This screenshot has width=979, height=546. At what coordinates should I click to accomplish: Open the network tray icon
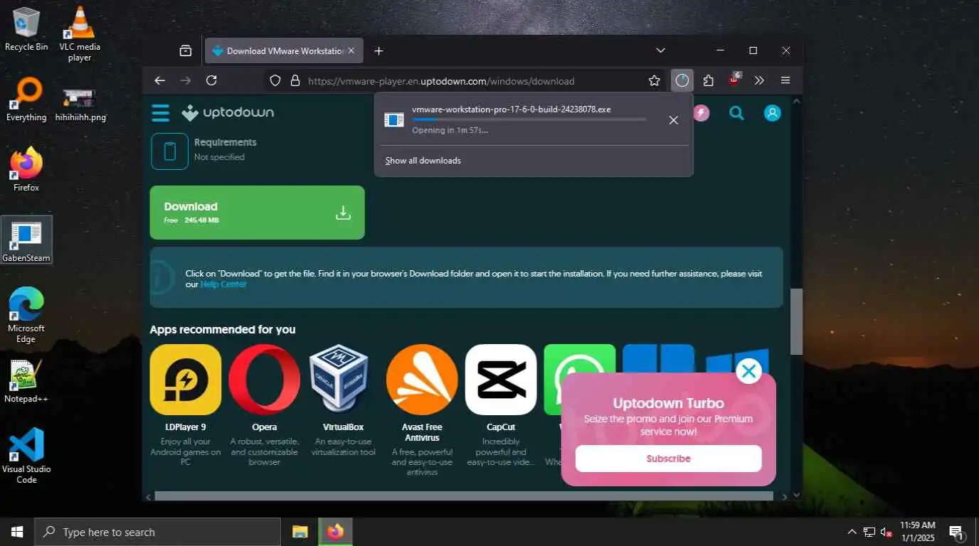(x=869, y=532)
